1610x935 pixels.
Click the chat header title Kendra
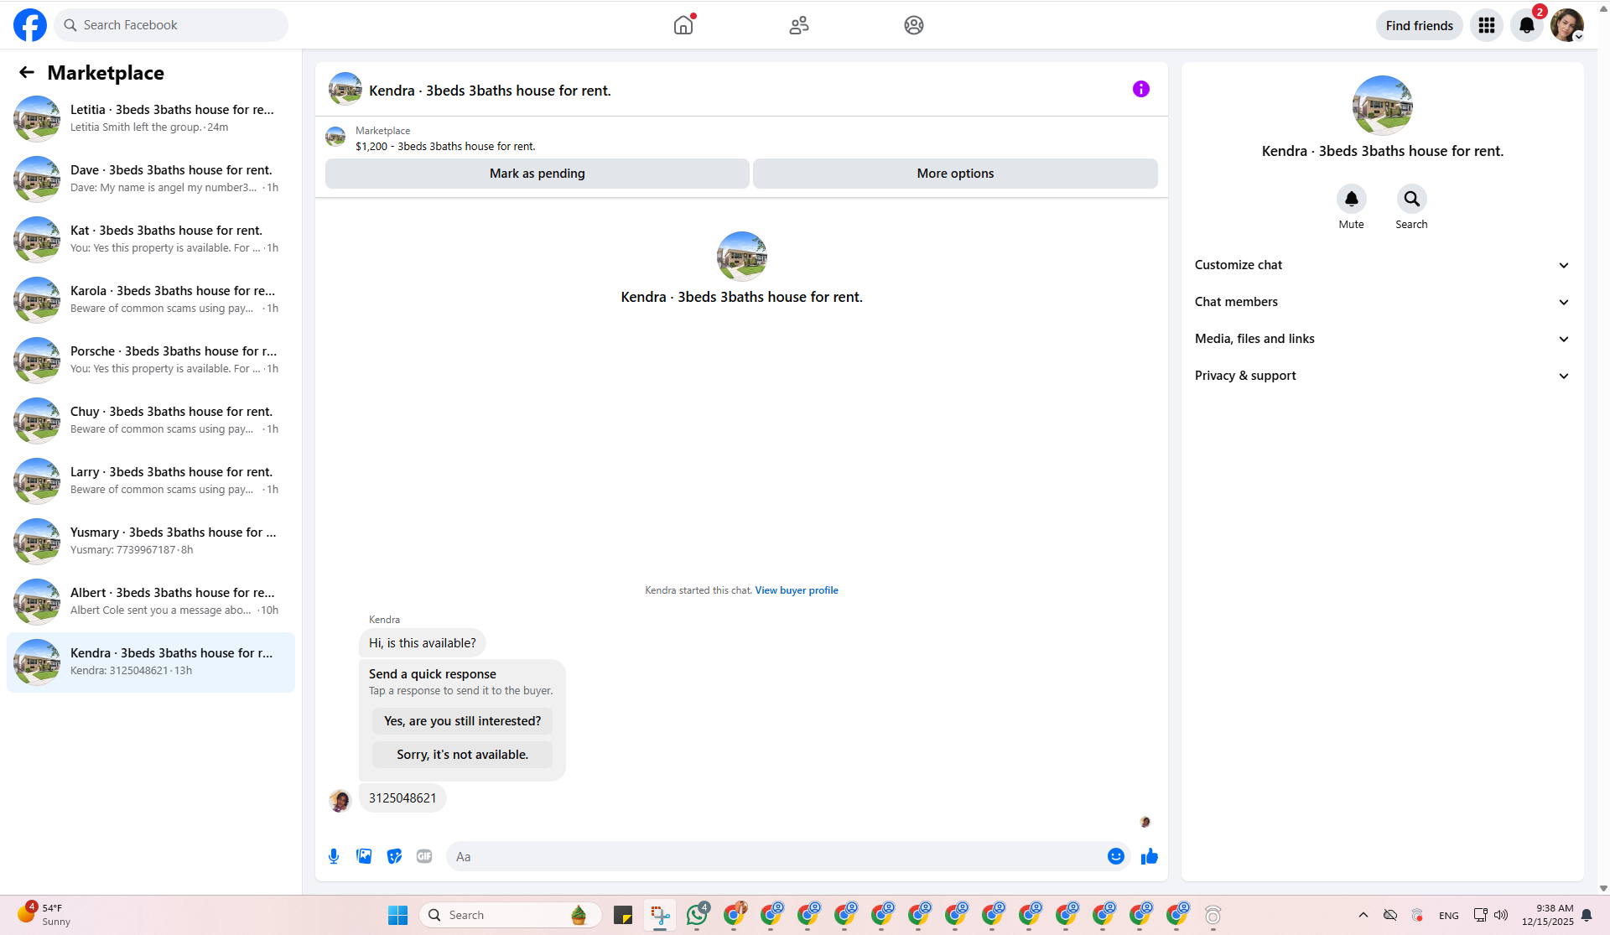(x=490, y=91)
